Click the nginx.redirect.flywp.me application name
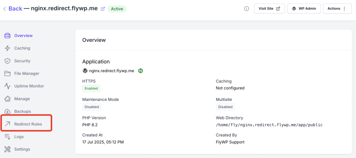 (x=112, y=71)
